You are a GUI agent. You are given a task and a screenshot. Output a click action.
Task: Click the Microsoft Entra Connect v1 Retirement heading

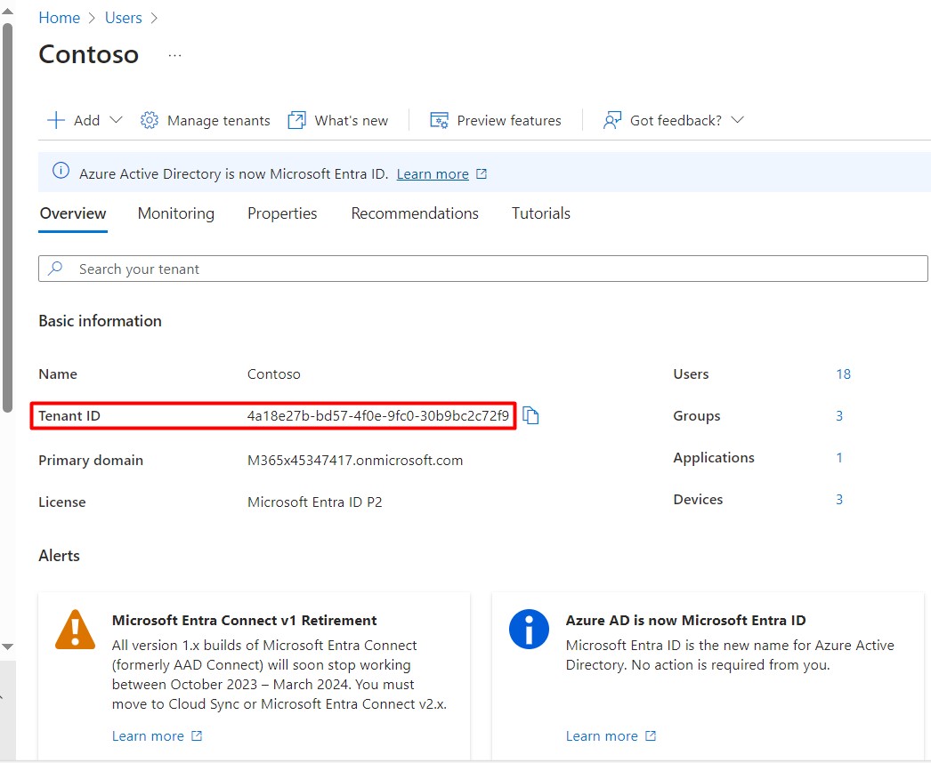coord(244,621)
